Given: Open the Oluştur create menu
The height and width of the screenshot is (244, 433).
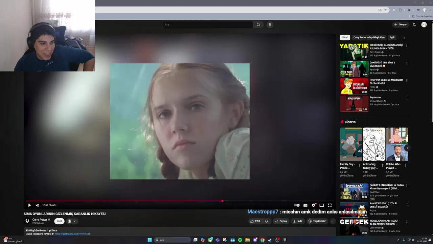Looking at the screenshot, I should pos(401,24).
